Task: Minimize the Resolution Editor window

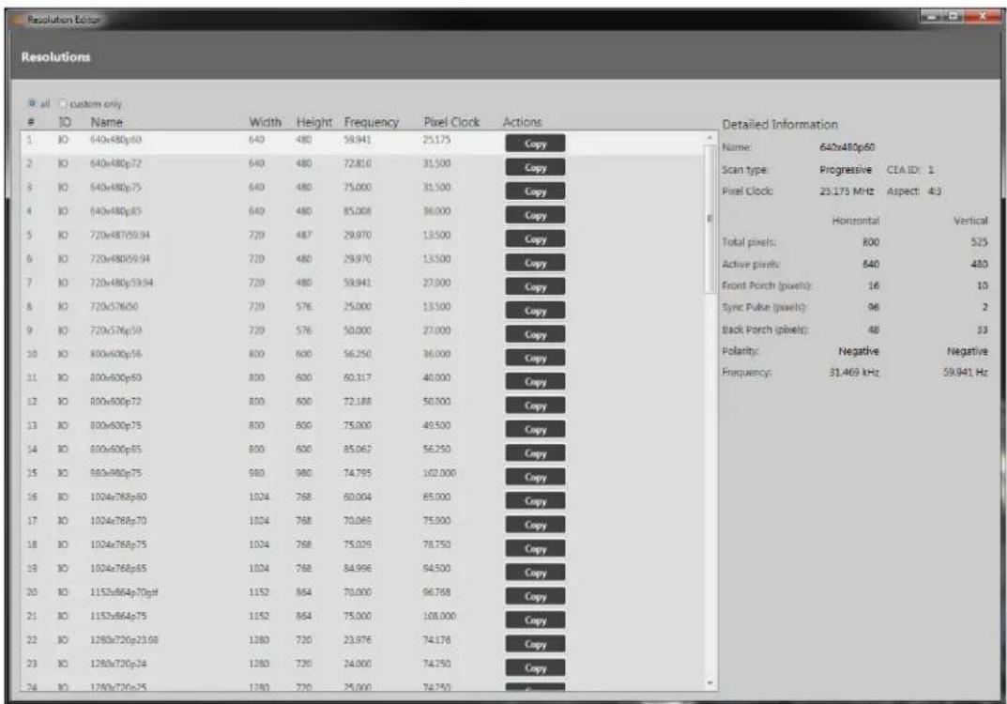Action: (x=929, y=15)
